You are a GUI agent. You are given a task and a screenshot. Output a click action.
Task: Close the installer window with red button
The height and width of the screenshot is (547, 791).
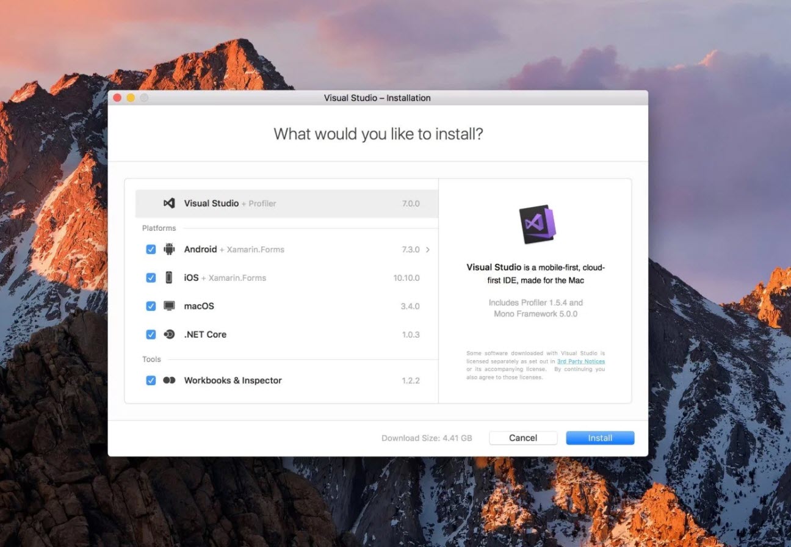tap(117, 98)
